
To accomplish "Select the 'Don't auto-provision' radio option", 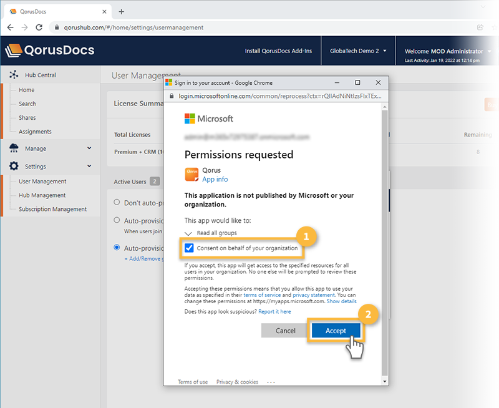I will coord(116,201).
